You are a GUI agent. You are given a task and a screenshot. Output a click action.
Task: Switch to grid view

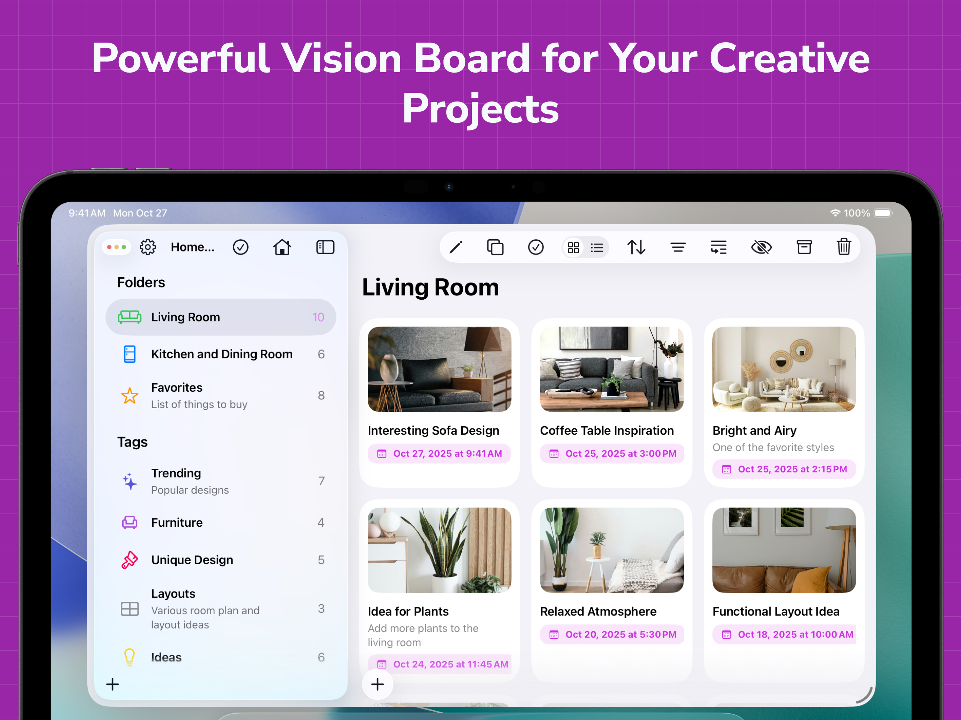coord(573,247)
